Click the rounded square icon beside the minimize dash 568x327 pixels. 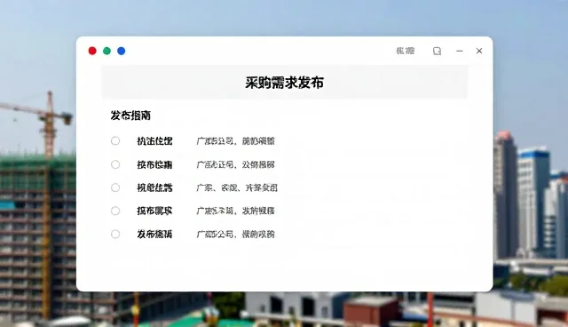point(438,52)
